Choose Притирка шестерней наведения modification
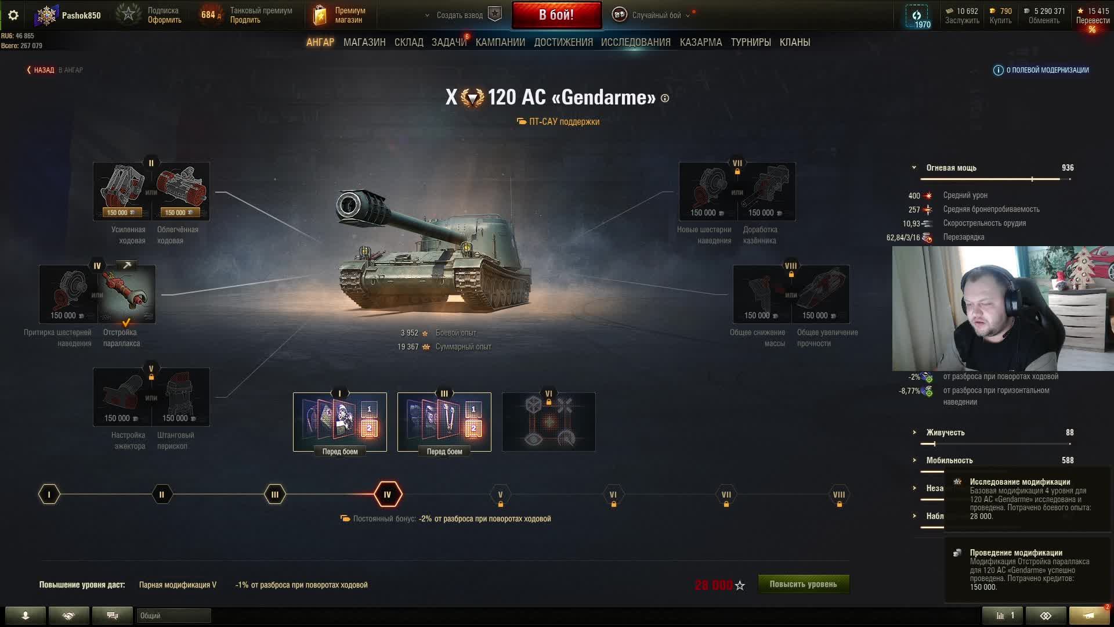Screen dimensions: 1114x627 pyautogui.click(x=68, y=294)
